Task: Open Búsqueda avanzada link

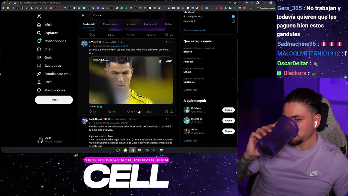Action: point(195,30)
